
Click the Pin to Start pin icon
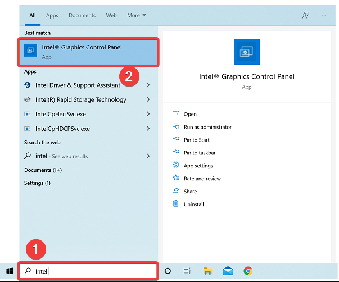coord(176,139)
